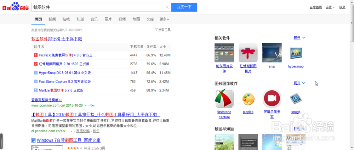The image size is (354, 150).
Task: Open 更多 tab menu
Action: coord(164,19)
